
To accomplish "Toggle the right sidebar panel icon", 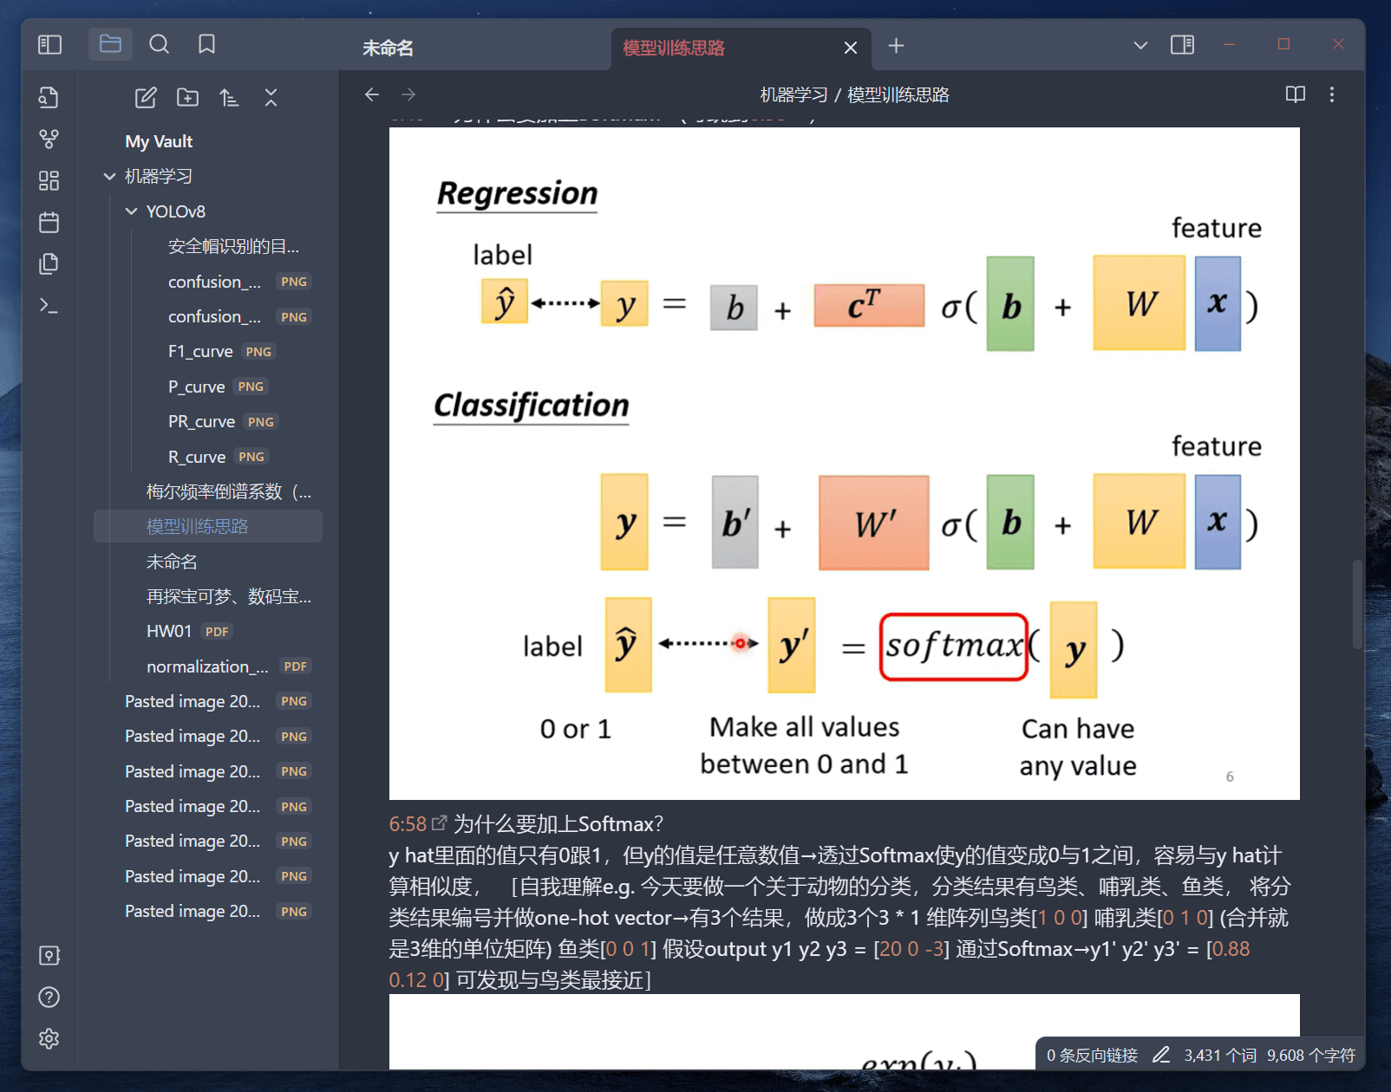I will [1182, 45].
